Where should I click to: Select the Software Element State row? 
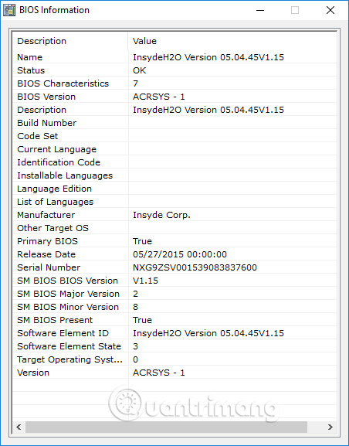(x=174, y=346)
